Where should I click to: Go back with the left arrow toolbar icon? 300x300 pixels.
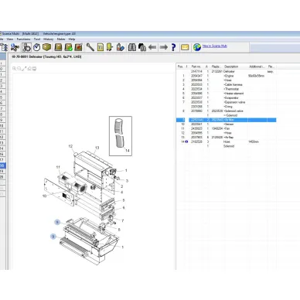click(x=152, y=47)
